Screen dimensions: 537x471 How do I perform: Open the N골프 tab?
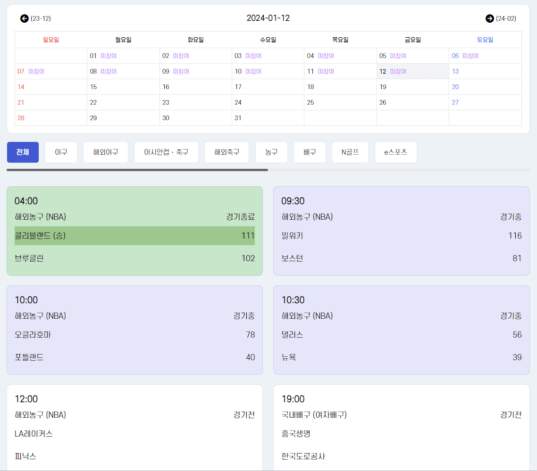tap(350, 152)
